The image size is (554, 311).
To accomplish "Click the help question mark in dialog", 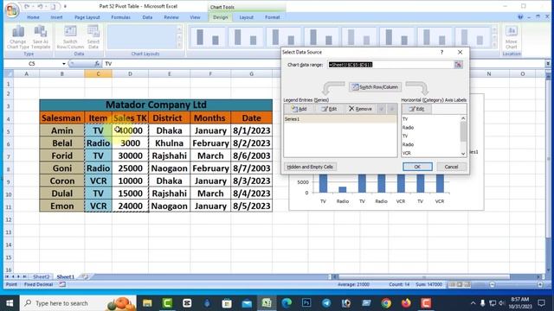I will 441,52.
